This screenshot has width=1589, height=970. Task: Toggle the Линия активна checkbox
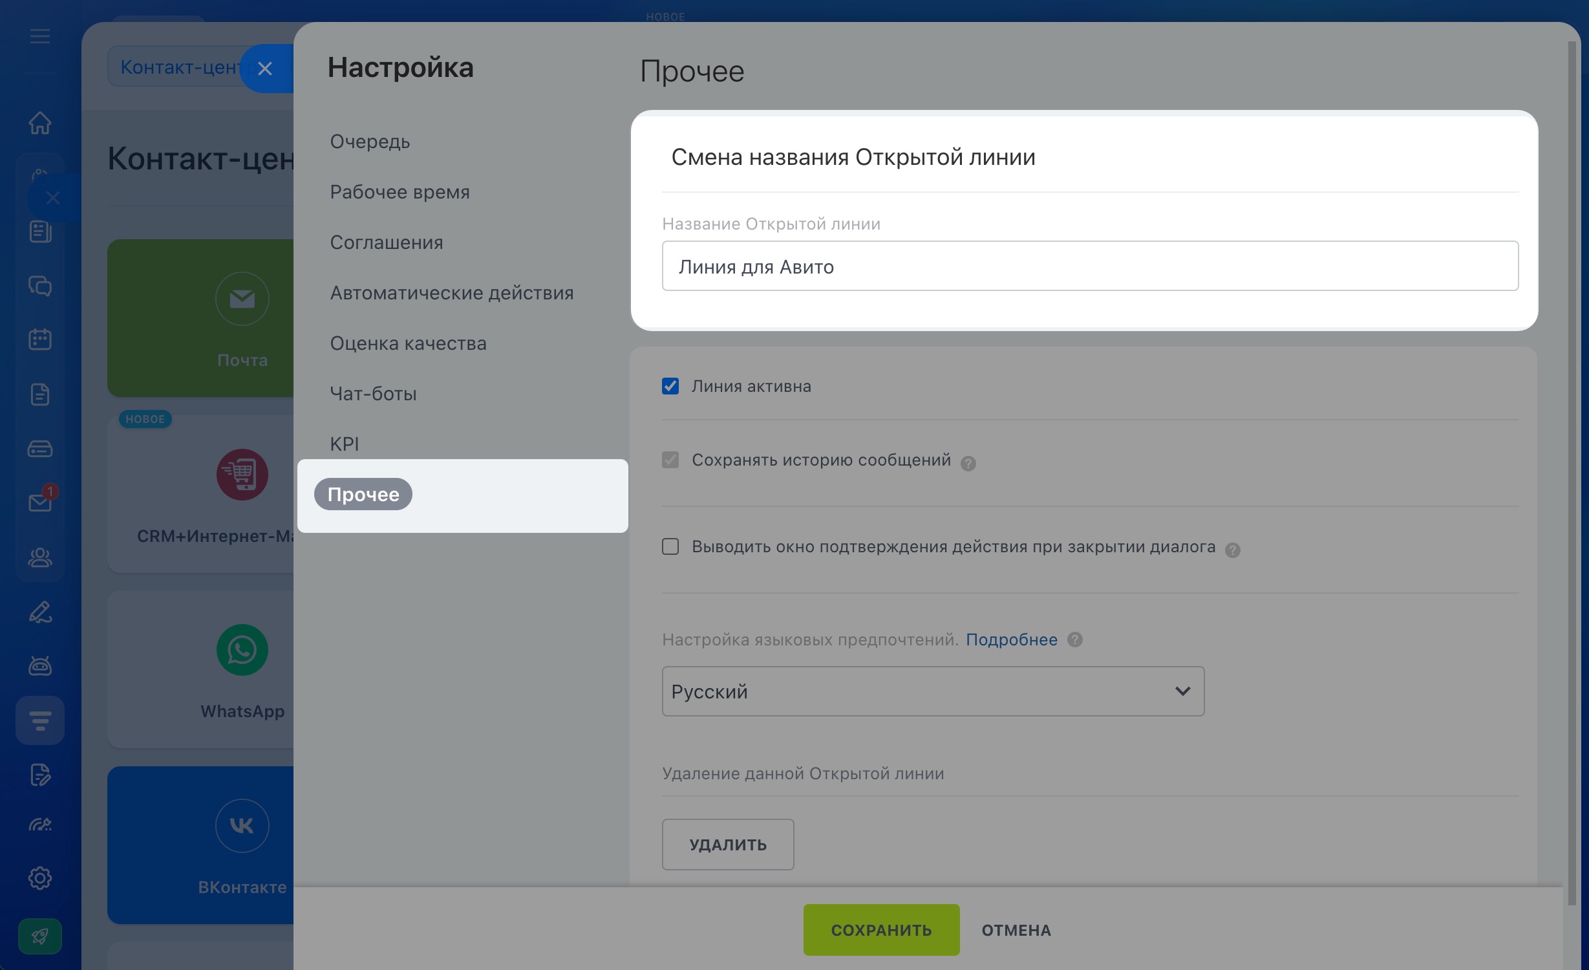[670, 386]
